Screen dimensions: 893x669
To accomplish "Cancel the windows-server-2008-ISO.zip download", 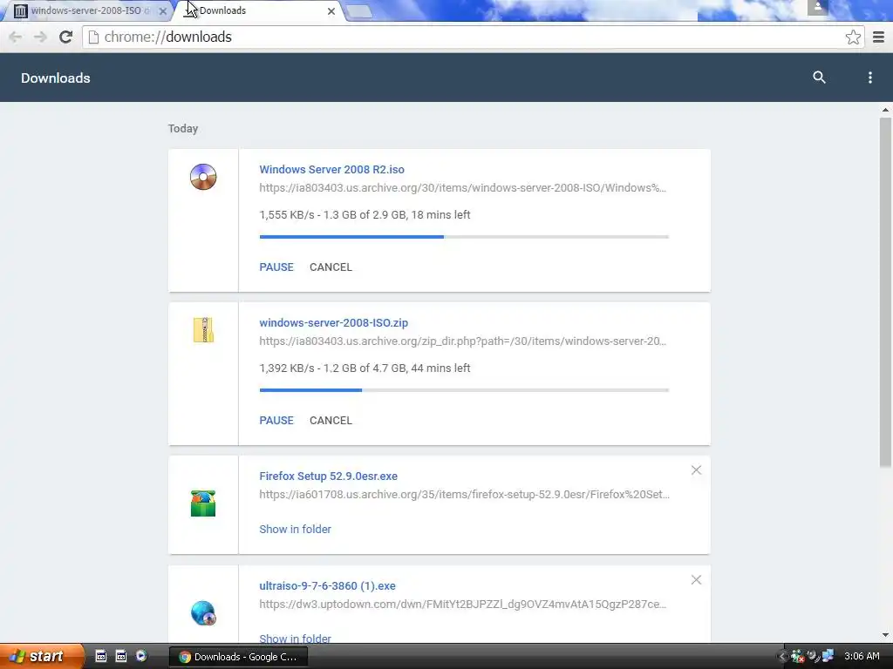I will click(x=331, y=421).
